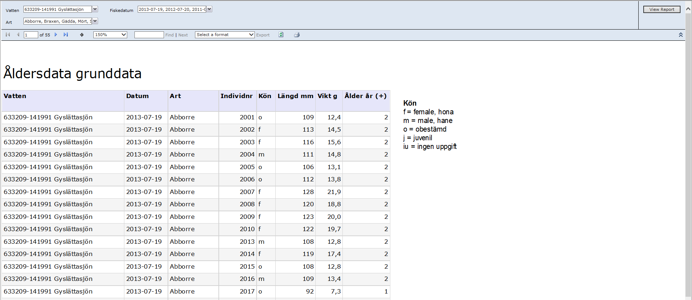Click length value 92
The width and height of the screenshot is (692, 300).
(310, 291)
